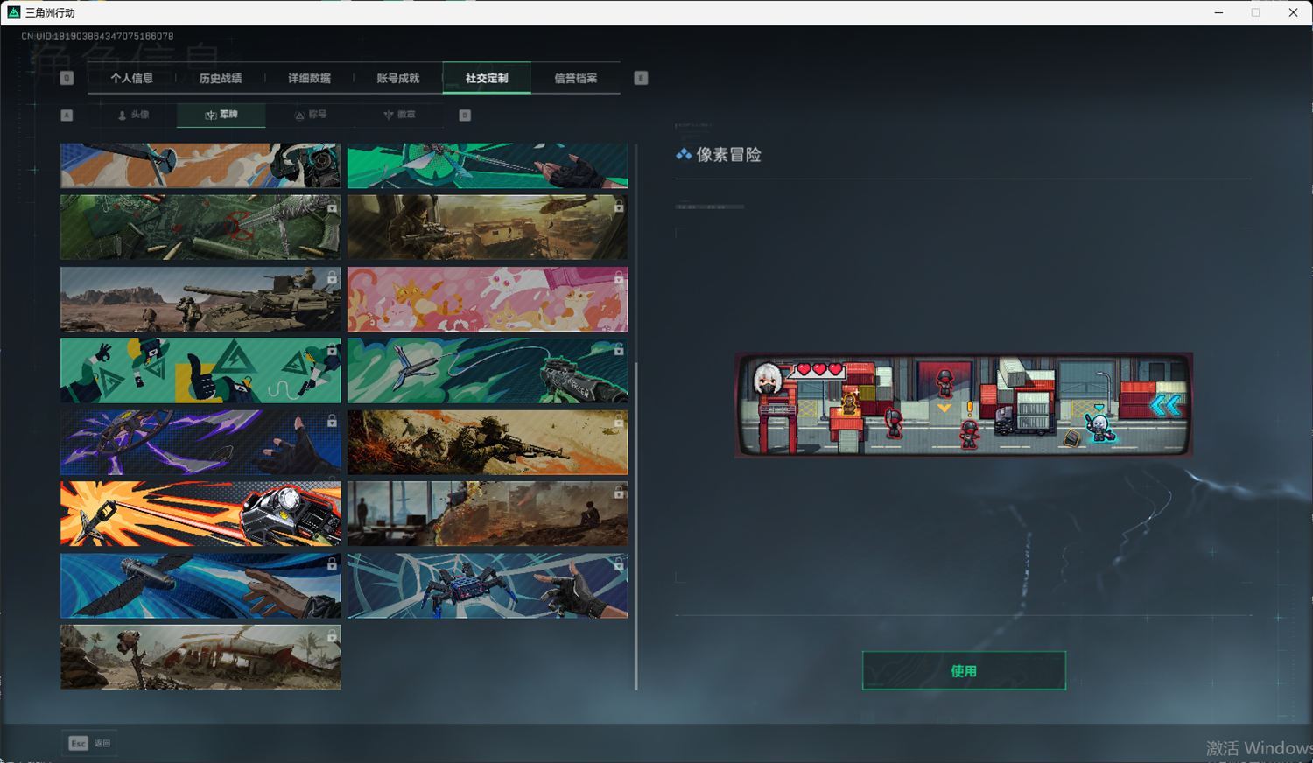Select the pink cartoon cats banner
The height and width of the screenshot is (763, 1313).
pyautogui.click(x=487, y=298)
